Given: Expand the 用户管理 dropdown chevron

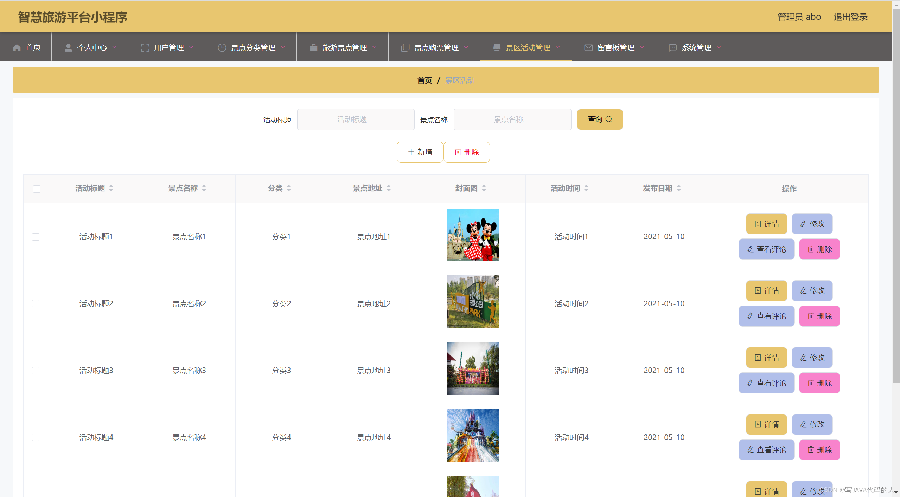Looking at the screenshot, I should point(191,47).
